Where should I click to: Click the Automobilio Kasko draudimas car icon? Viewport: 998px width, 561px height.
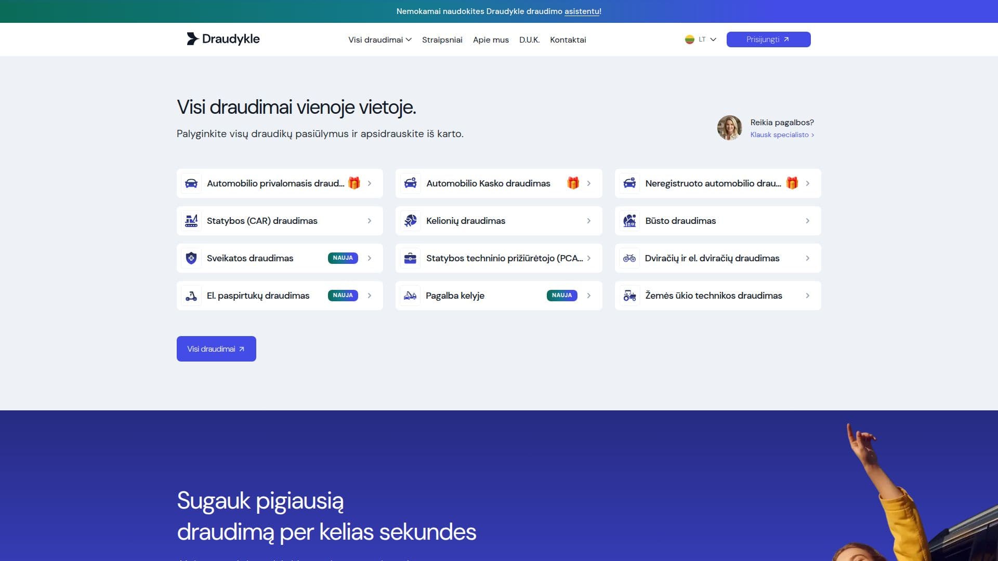click(411, 183)
